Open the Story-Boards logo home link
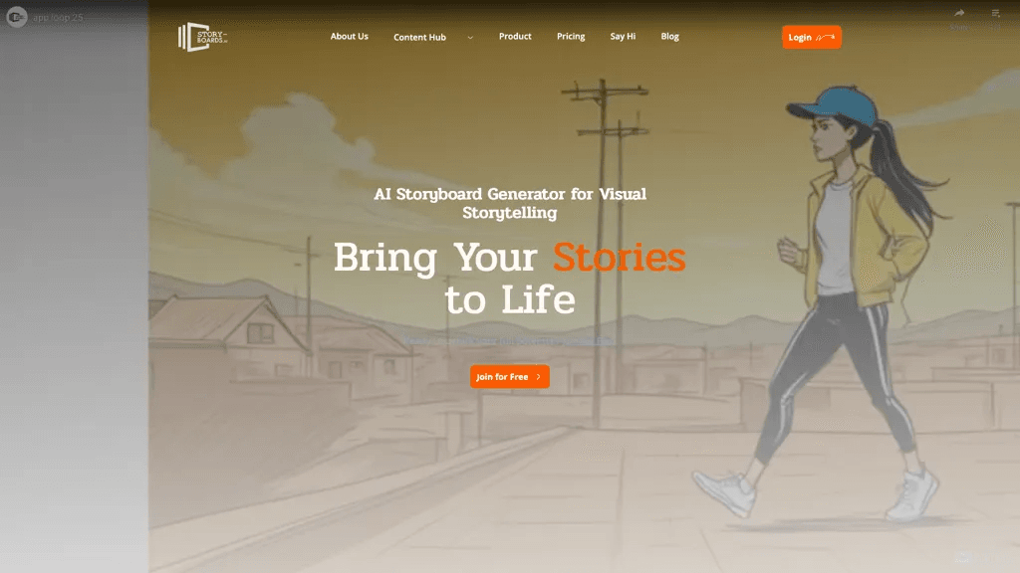The width and height of the screenshot is (1020, 573). [203, 37]
